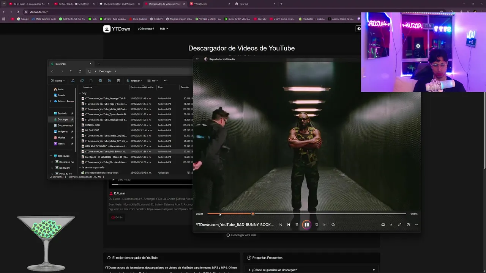Toggle repeat mode in media player
Viewport: 486px width, 273px height.
pos(333,224)
